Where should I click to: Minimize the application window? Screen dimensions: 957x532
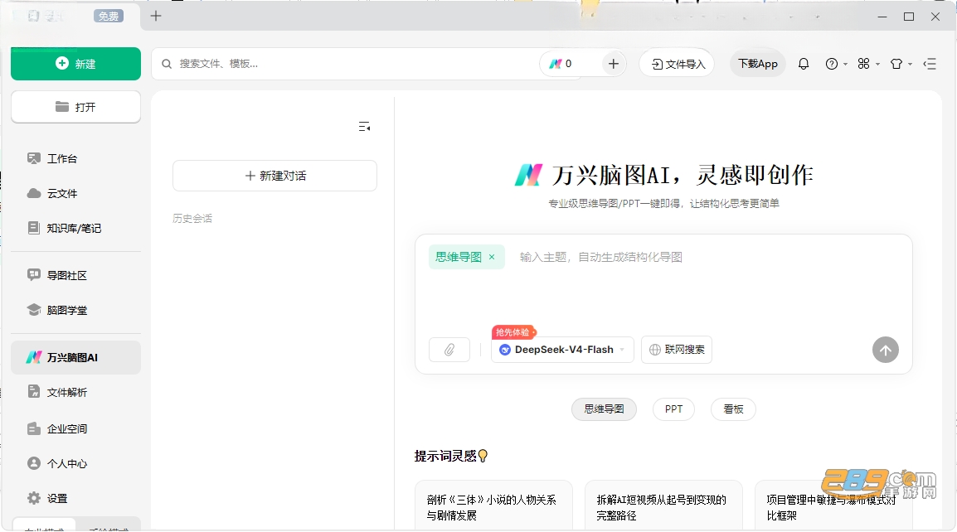pyautogui.click(x=882, y=17)
